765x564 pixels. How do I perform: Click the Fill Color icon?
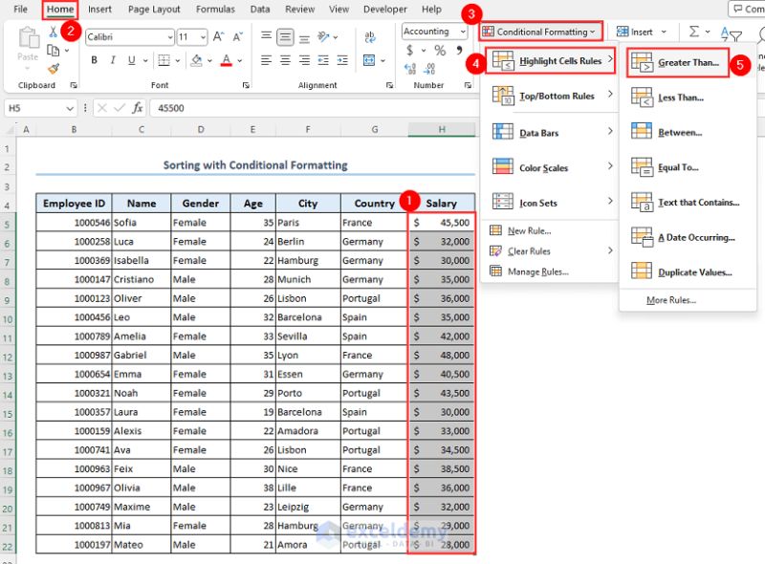(196, 60)
